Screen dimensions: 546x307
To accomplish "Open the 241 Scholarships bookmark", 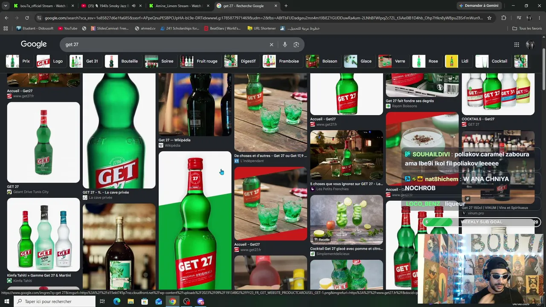I will [x=179, y=29].
